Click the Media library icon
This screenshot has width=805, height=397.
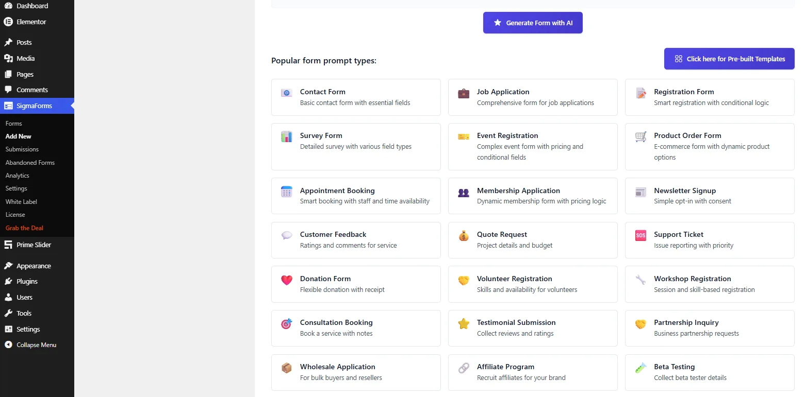tap(8, 58)
